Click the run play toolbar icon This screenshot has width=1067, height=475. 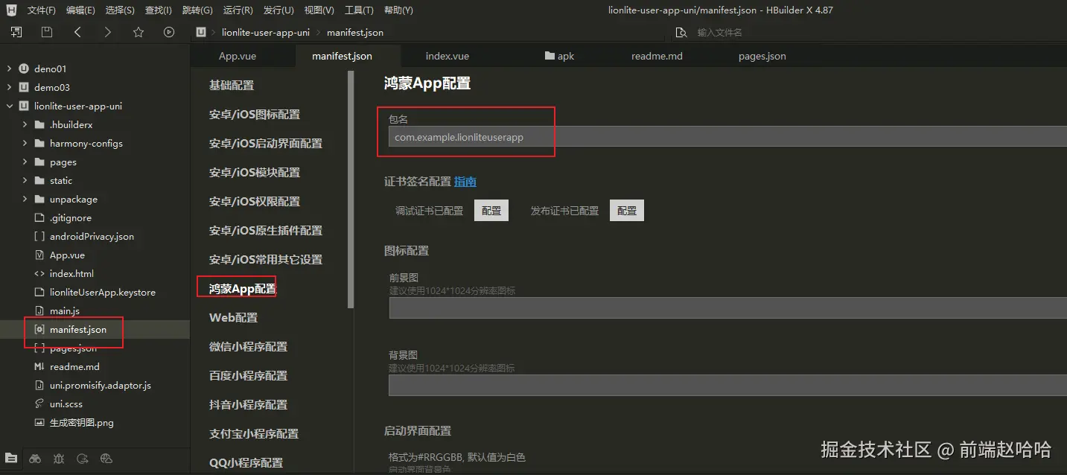click(169, 32)
